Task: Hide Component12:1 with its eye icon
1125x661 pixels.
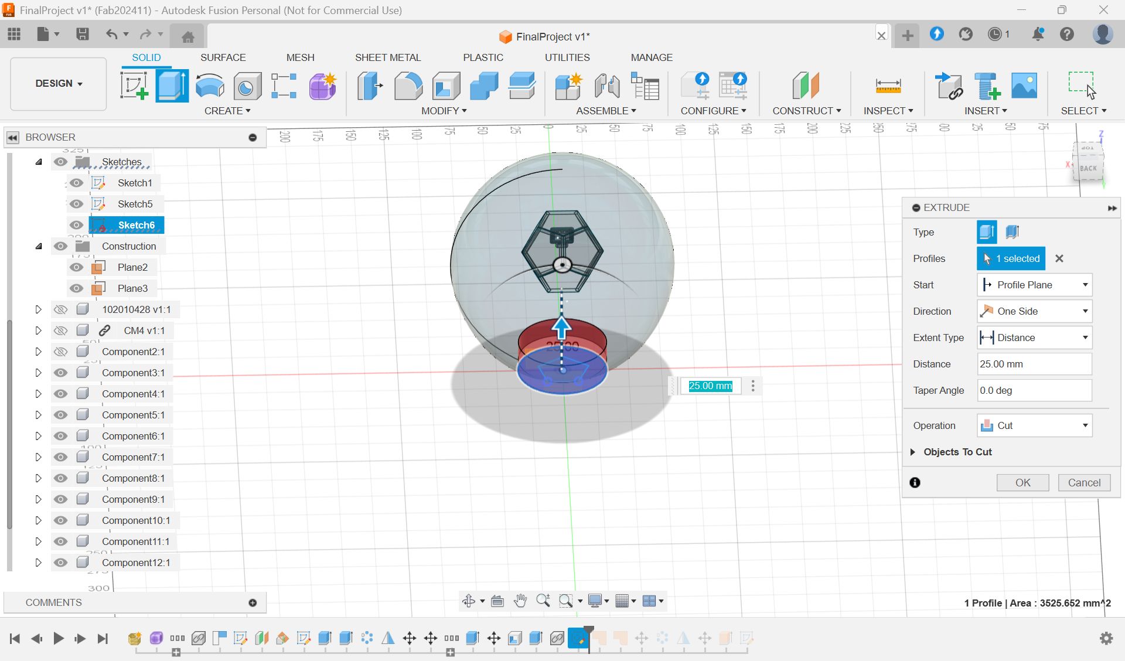Action: click(60, 563)
